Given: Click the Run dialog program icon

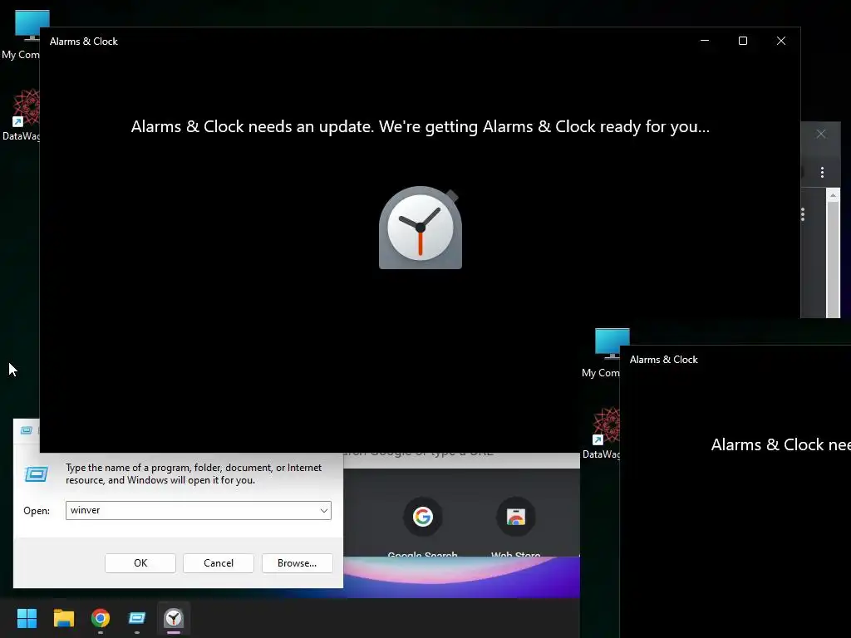Looking at the screenshot, I should [37, 474].
